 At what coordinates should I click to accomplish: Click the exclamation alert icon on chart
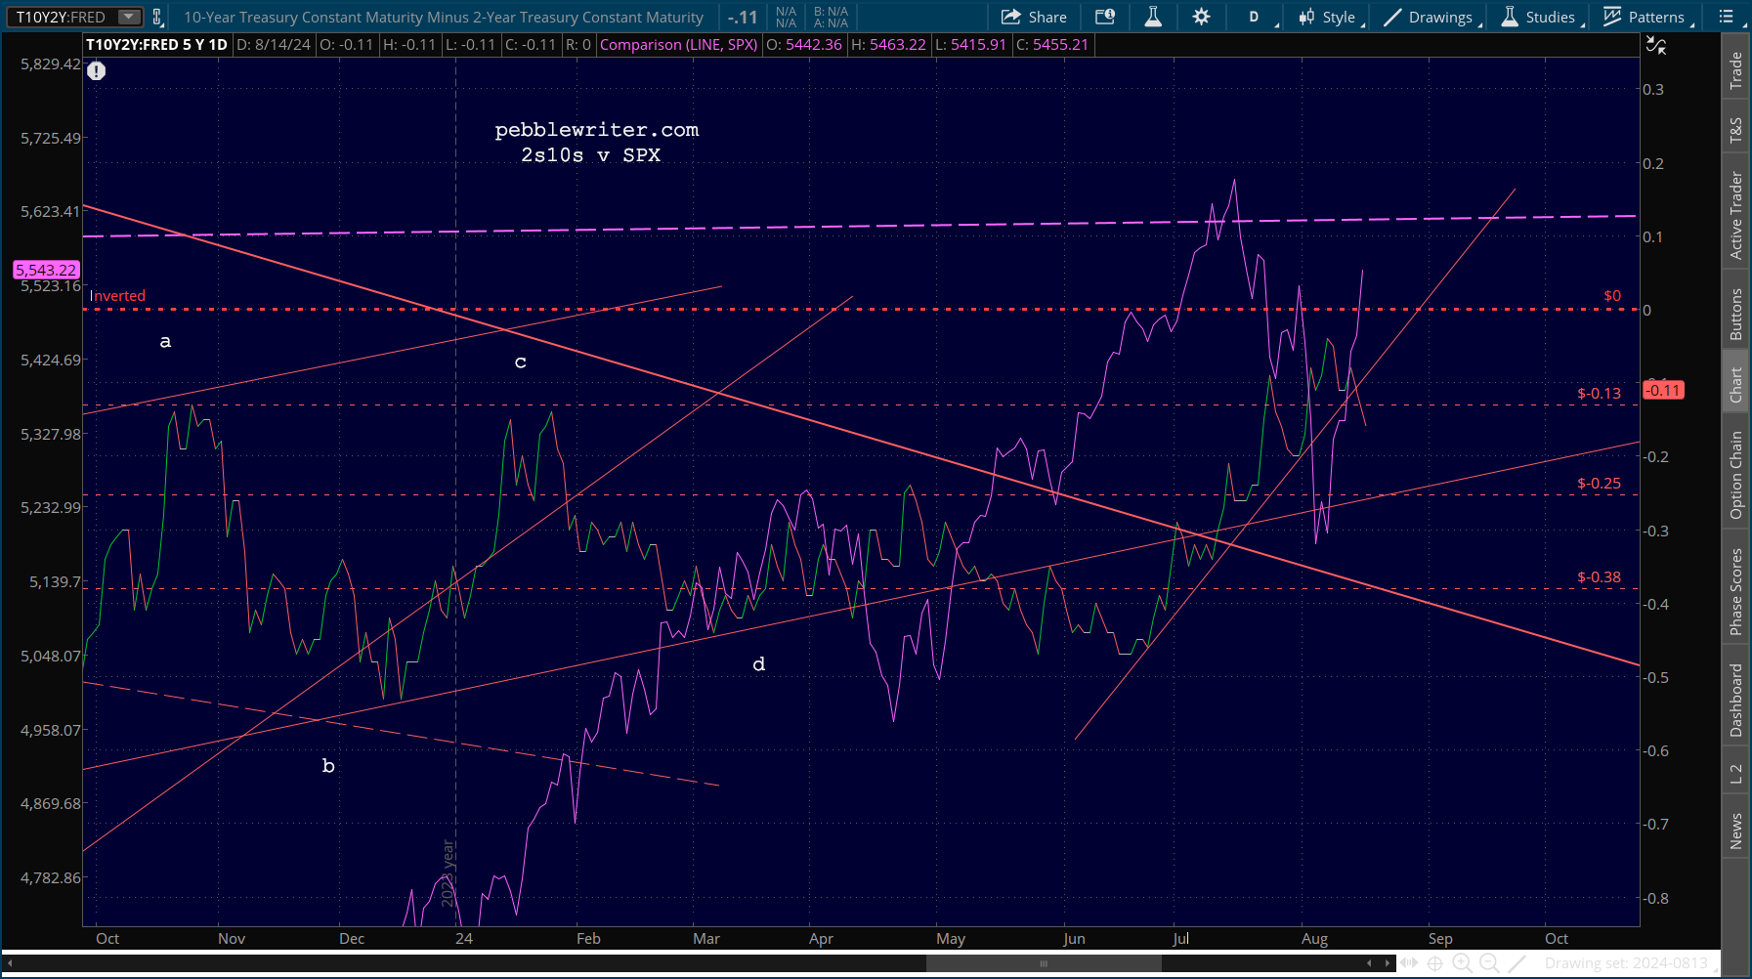coord(96,70)
